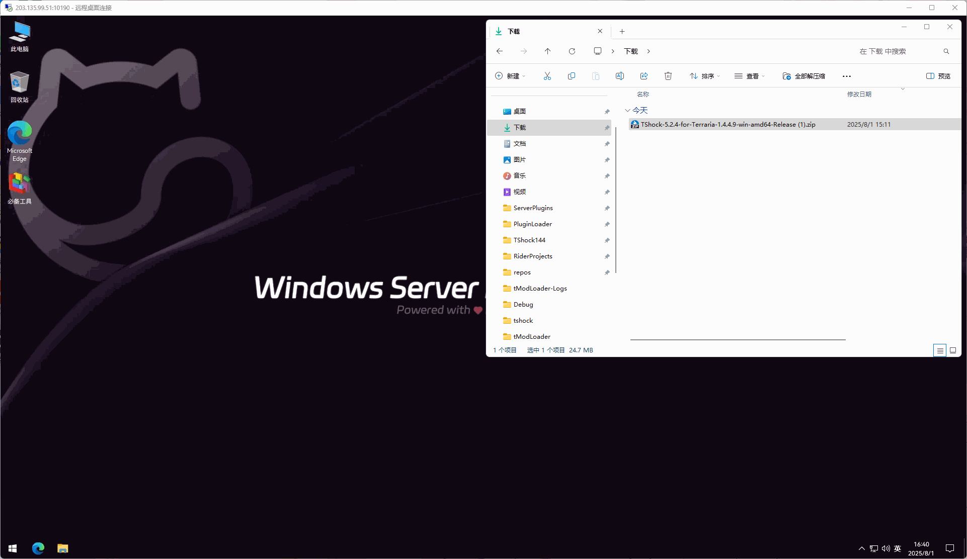This screenshot has width=967, height=559.
Task: Open TShock144 folder in sidebar
Action: [x=549, y=240]
